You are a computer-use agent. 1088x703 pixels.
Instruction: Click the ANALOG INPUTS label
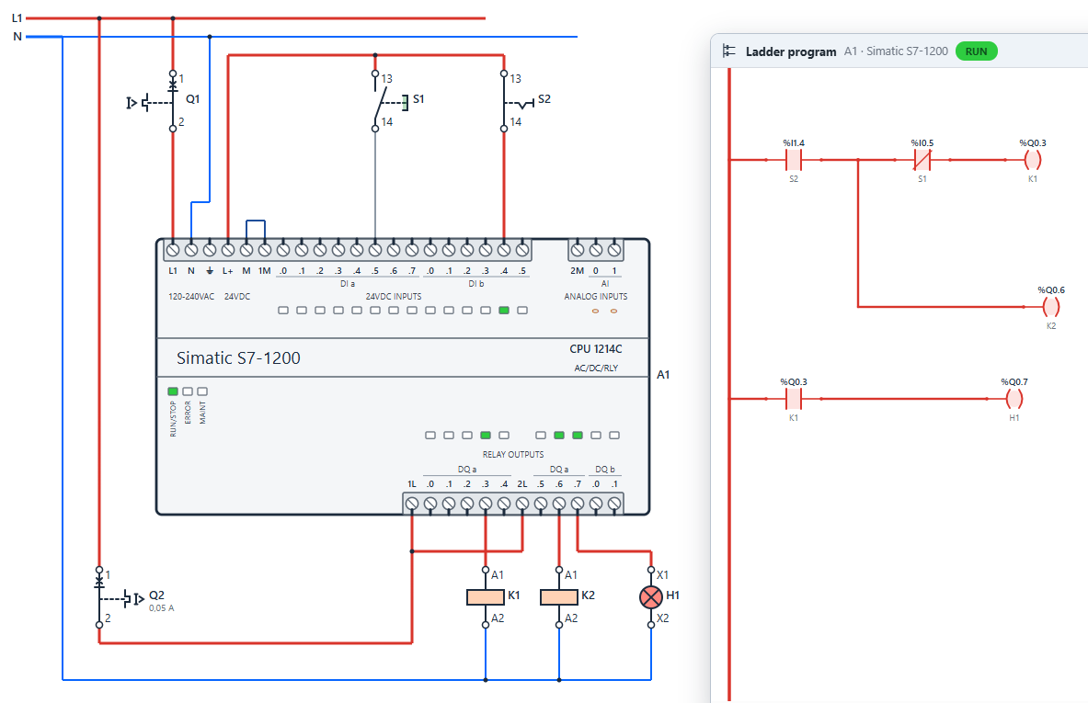point(595,296)
